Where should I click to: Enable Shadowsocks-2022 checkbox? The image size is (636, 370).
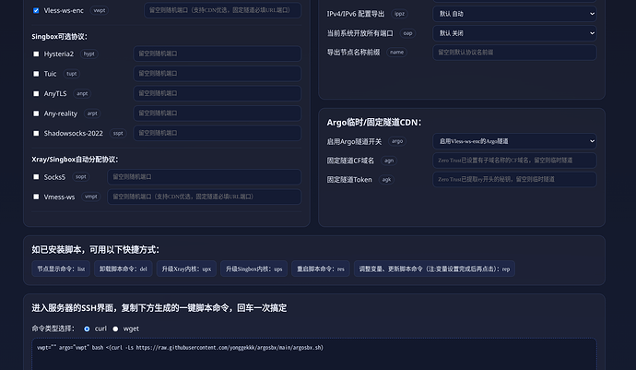(36, 133)
